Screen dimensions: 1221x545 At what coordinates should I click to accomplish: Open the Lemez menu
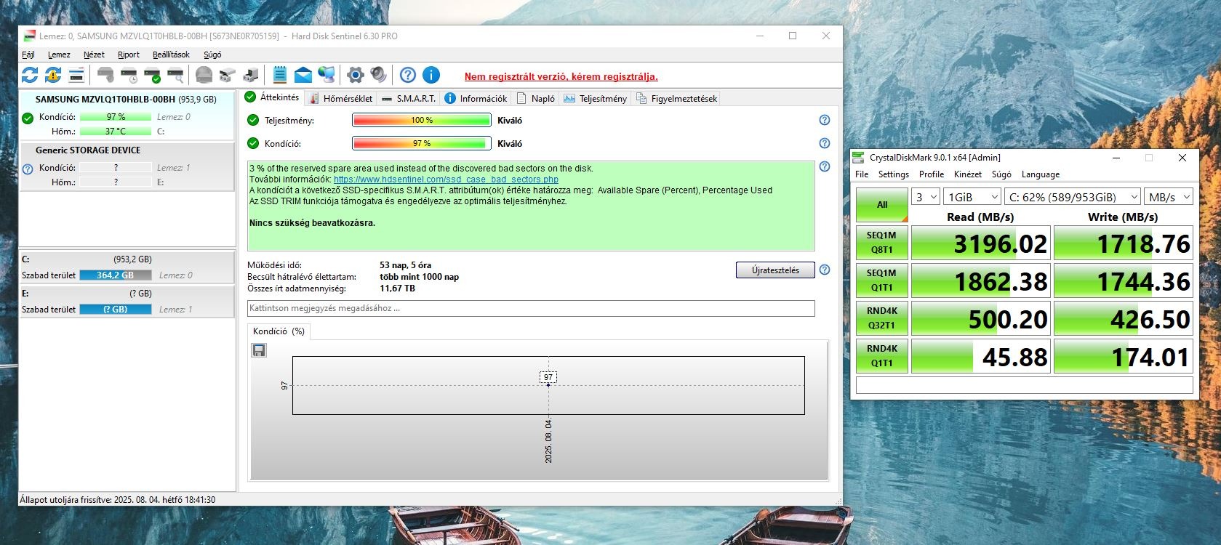tap(59, 54)
